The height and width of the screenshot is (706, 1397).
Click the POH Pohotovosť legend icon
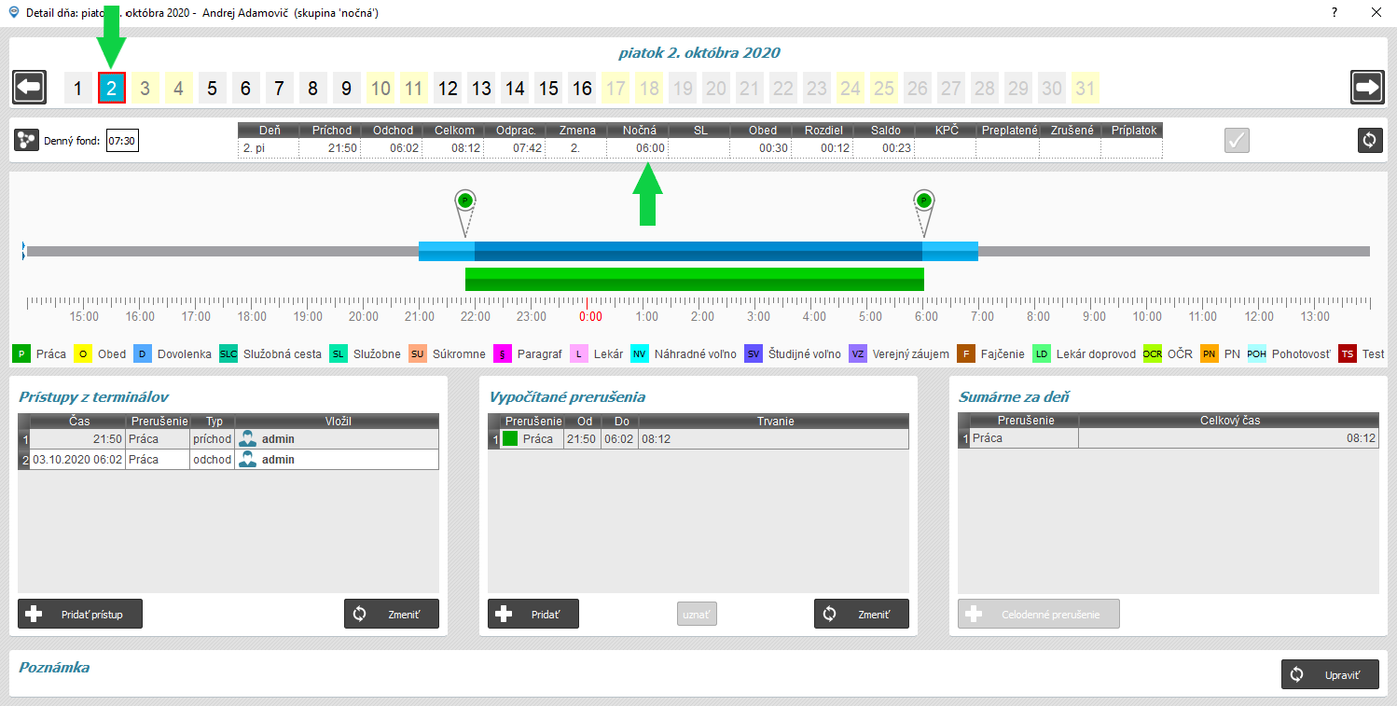(1256, 354)
